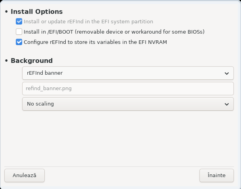This screenshot has width=241, height=189.
Task: Click the faded blue checkmark beside Install or update
Action: coord(19,21)
